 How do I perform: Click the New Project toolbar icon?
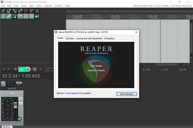click(3, 11)
